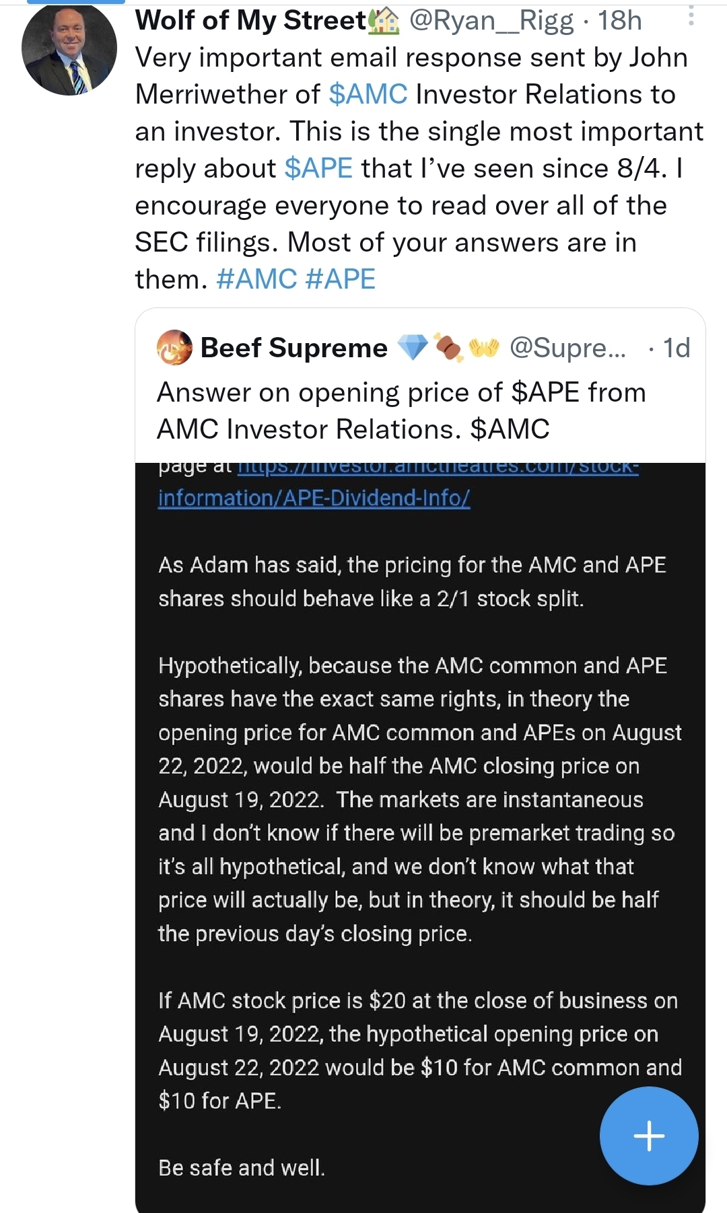Viewport: 727px width, 1213px height.
Task: Open Beef Supreme's avatar in quoted tweet
Action: 174,348
